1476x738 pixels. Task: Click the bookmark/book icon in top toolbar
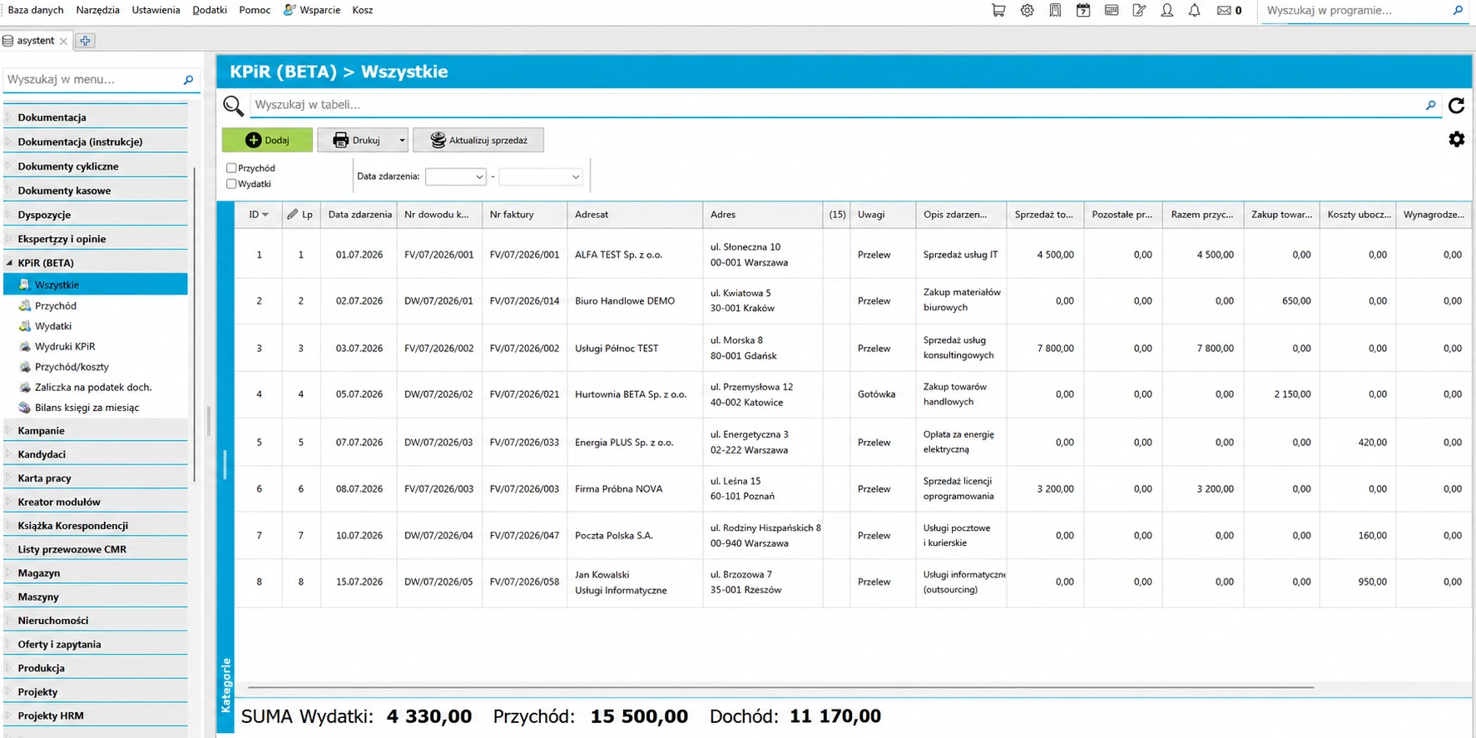[1055, 11]
